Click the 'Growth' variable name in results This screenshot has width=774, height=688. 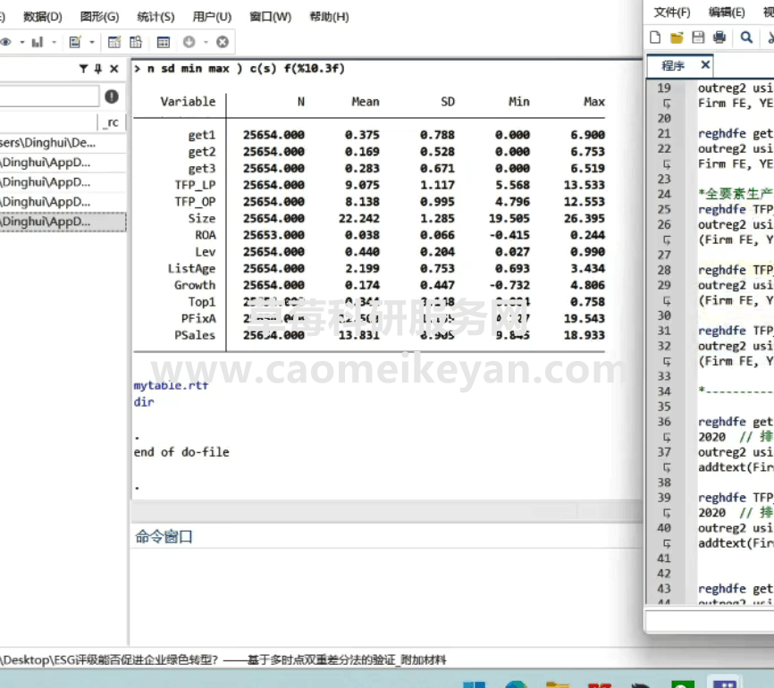pos(195,285)
